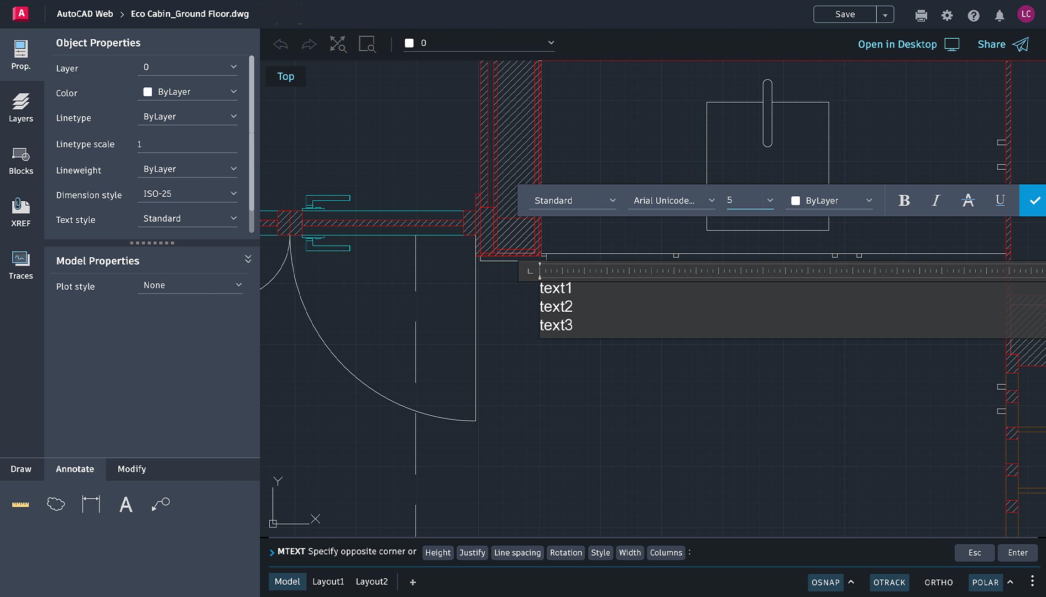Confirm text edit with checkmark button
The width and height of the screenshot is (1046, 597).
(x=1033, y=201)
